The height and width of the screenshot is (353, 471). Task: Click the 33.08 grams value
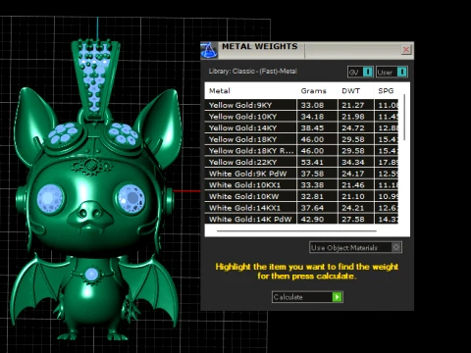click(312, 105)
